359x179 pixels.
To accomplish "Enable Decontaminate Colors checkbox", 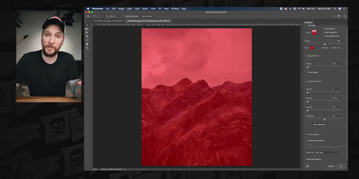I will [x=307, y=141].
